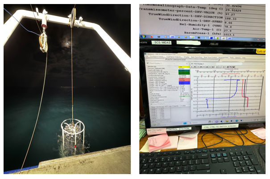Open the Real-Time Data menu
The height and width of the screenshot is (179, 270).
[197, 57]
